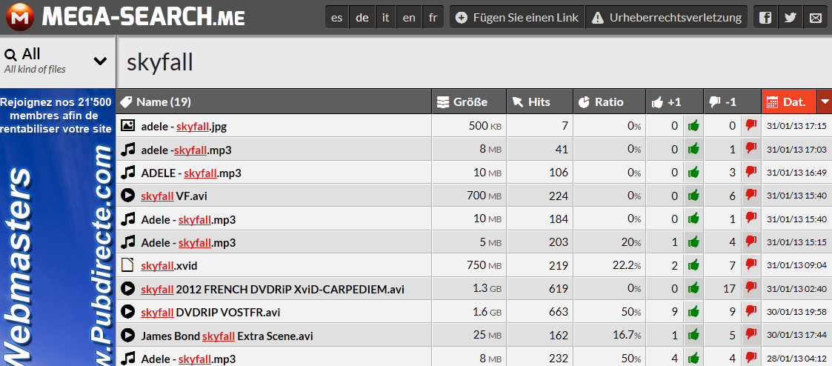Thumbs up James Bond skyfall Extra Scene.avi

[693, 335]
